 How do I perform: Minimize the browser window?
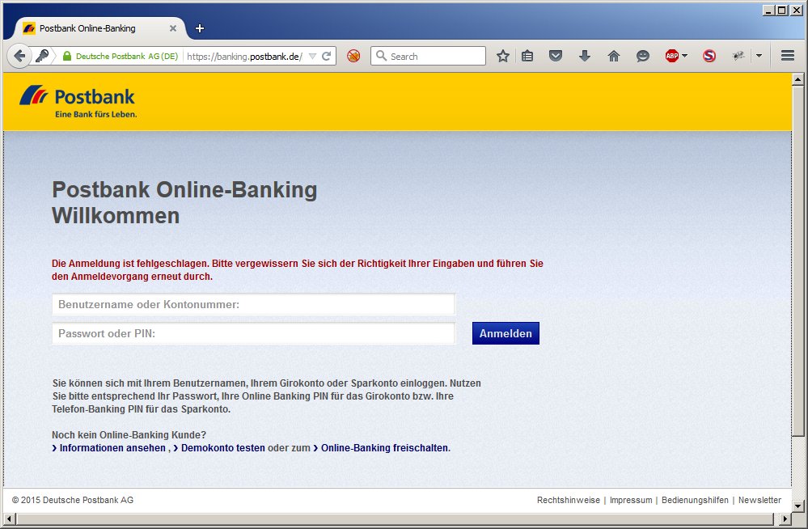pyautogui.click(x=768, y=10)
